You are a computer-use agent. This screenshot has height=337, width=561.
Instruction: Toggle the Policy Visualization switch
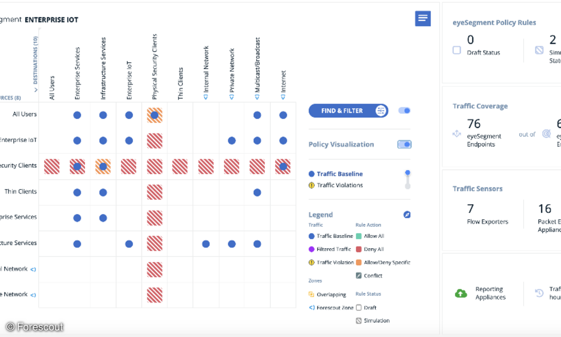(x=404, y=144)
